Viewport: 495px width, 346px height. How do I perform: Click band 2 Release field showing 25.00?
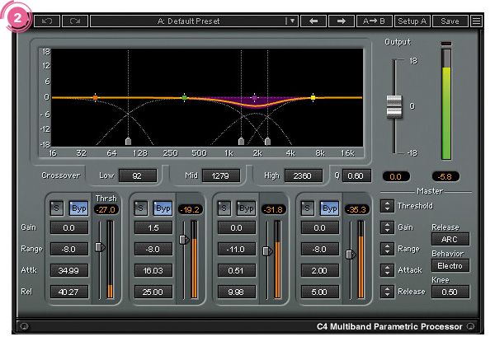click(153, 292)
